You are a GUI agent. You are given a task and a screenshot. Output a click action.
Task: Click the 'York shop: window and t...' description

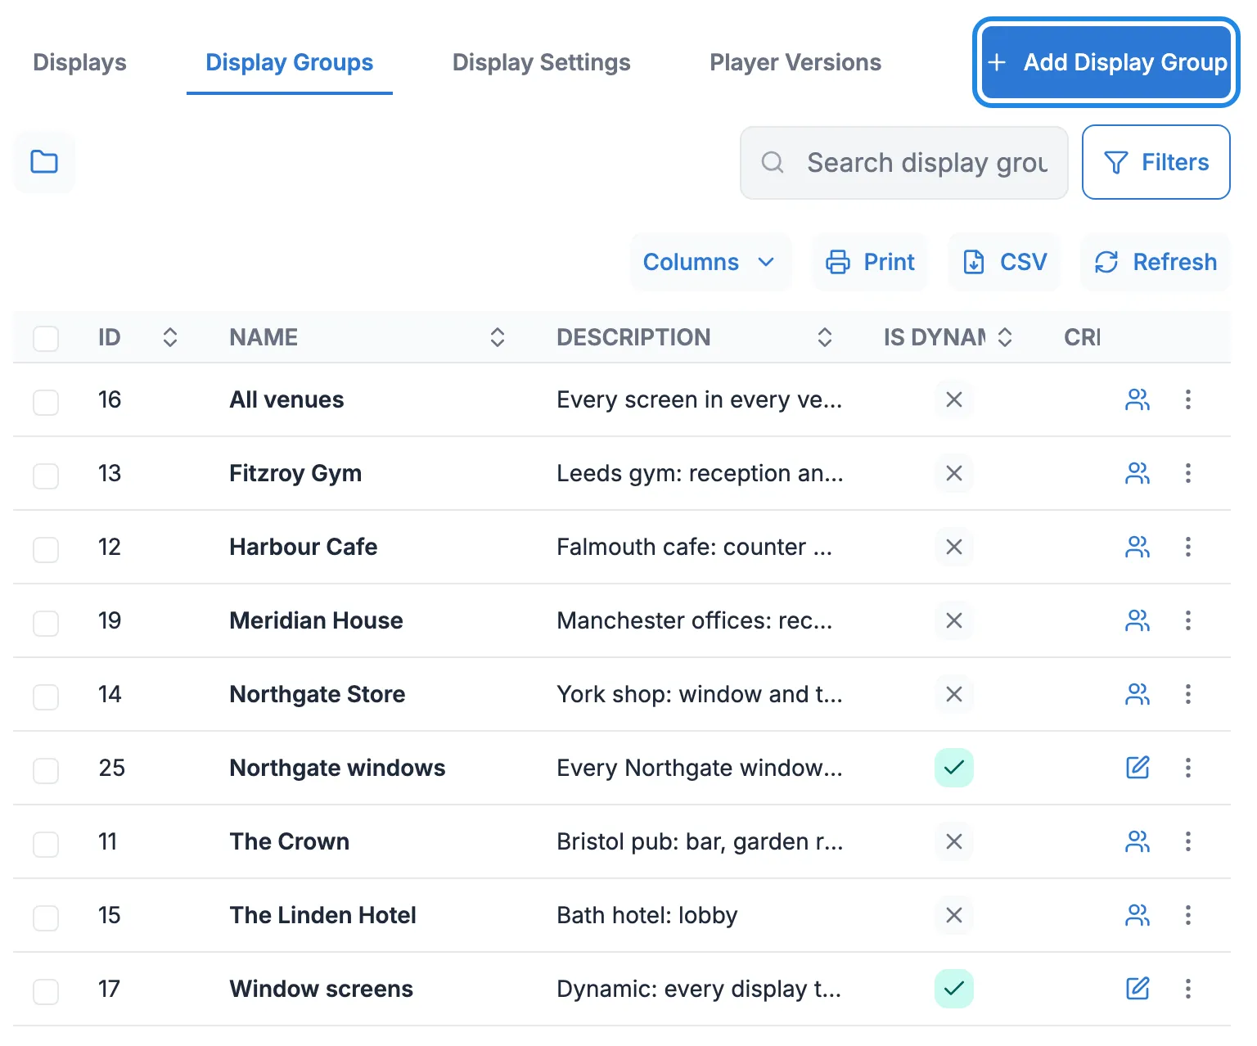(700, 694)
